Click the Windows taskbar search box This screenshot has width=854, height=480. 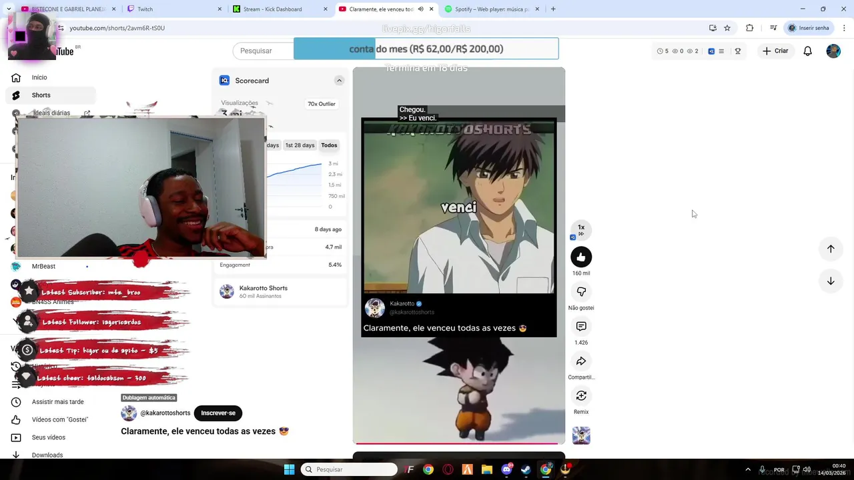[x=349, y=469]
